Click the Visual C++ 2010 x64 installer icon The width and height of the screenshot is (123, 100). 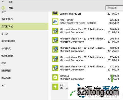[55, 49]
